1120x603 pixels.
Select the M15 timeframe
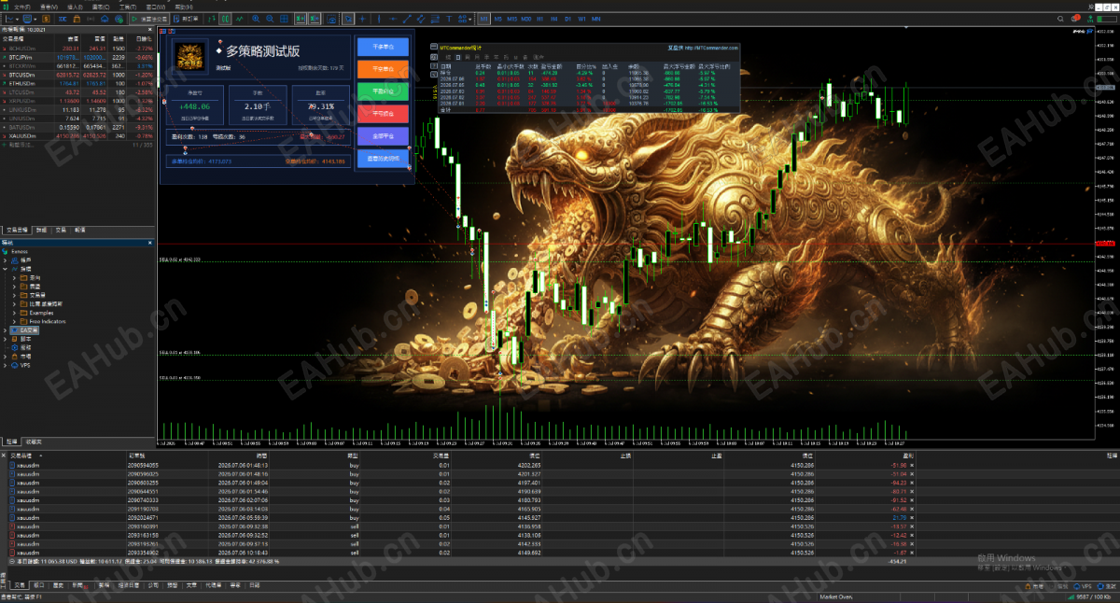[x=511, y=19]
